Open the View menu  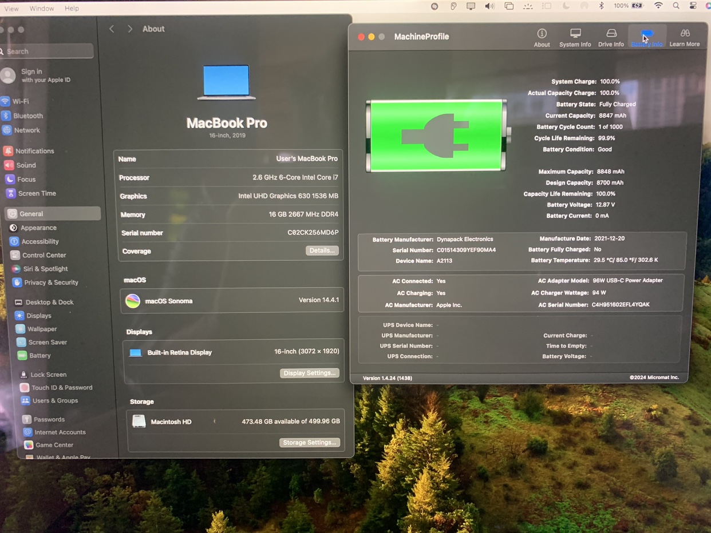point(11,9)
